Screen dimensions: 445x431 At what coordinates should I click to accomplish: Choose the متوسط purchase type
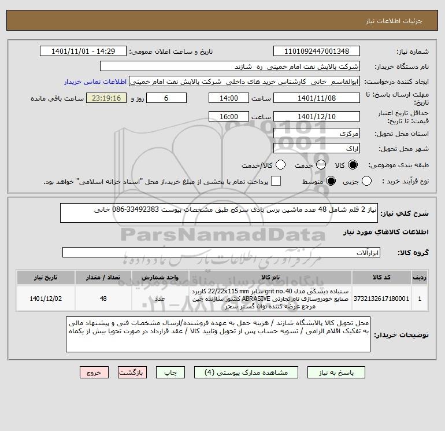(x=331, y=181)
